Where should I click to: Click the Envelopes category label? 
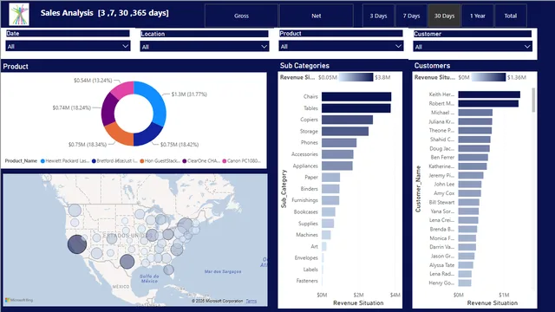(306, 258)
